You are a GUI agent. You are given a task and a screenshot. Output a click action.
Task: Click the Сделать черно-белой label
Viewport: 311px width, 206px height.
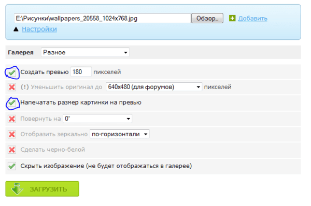52,150
